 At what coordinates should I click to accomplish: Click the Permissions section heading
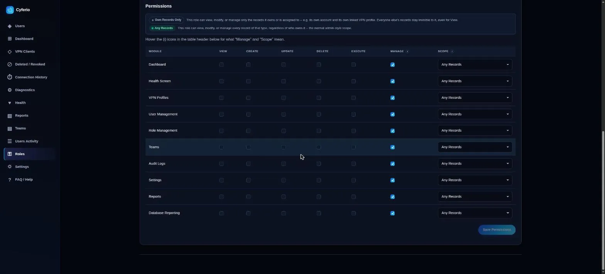point(159,6)
